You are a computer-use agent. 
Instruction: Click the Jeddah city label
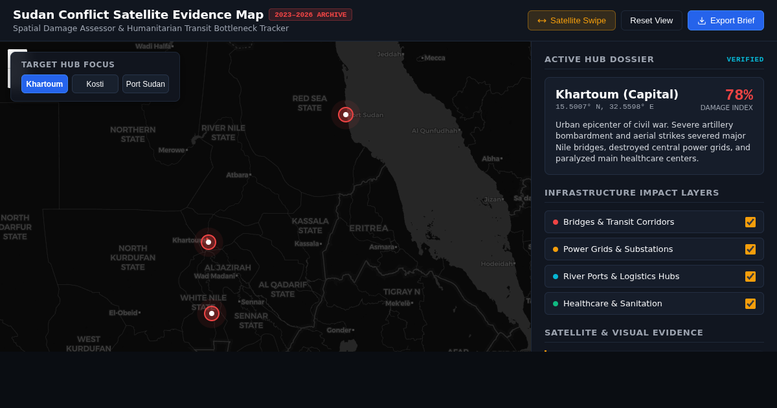tap(390, 54)
